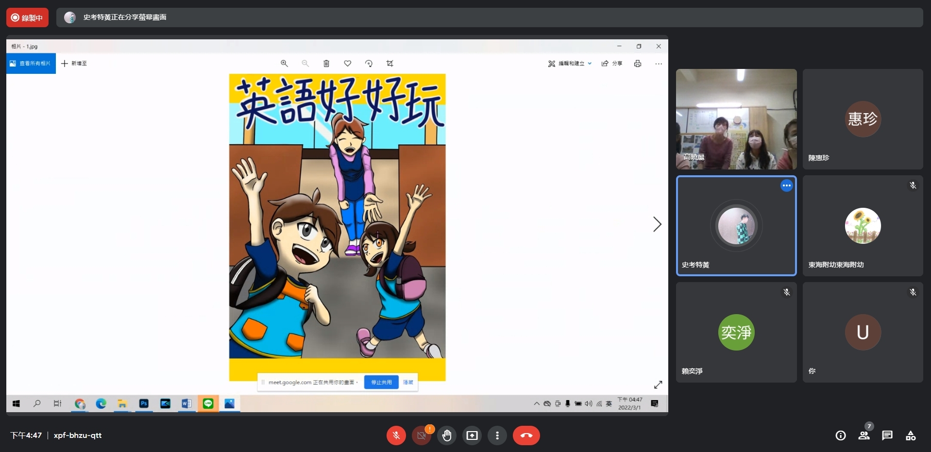Open Word from shared taskbar
931x452 pixels.
[186, 404]
